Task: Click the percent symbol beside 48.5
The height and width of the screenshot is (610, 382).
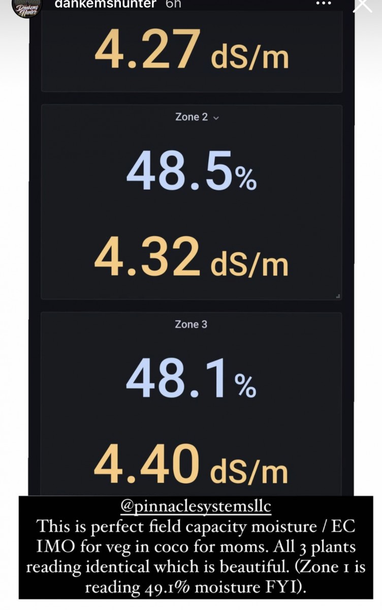Action: pos(246,181)
